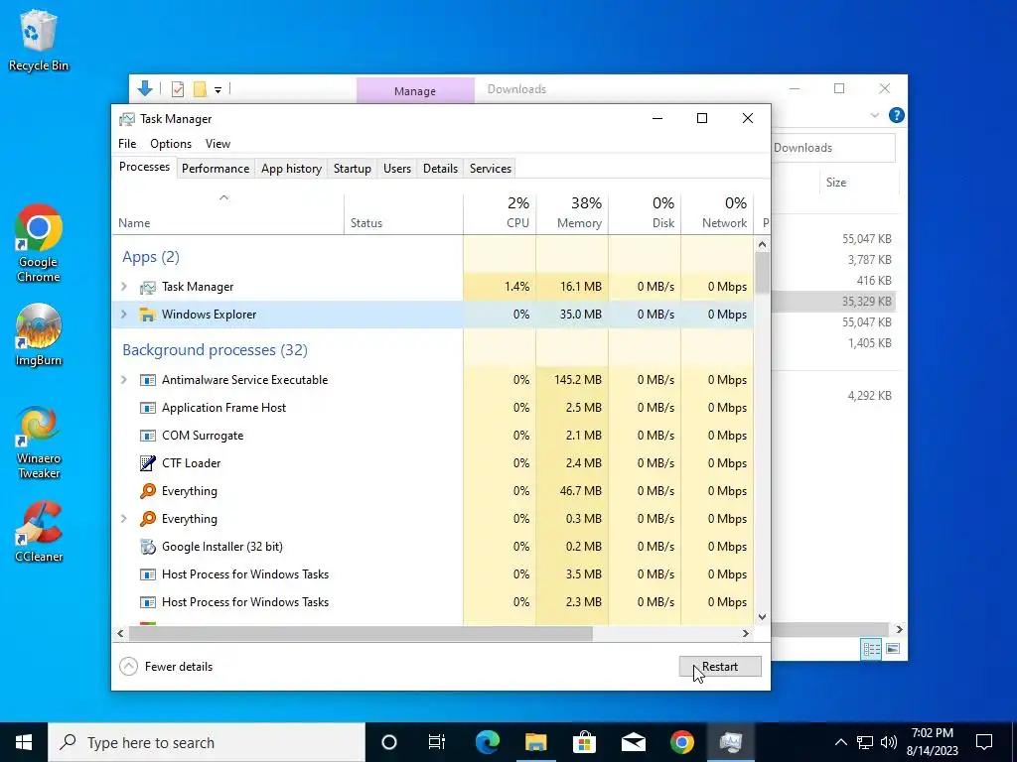
Task: Select the 35,329 KB file row in Downloads
Action: (x=833, y=302)
